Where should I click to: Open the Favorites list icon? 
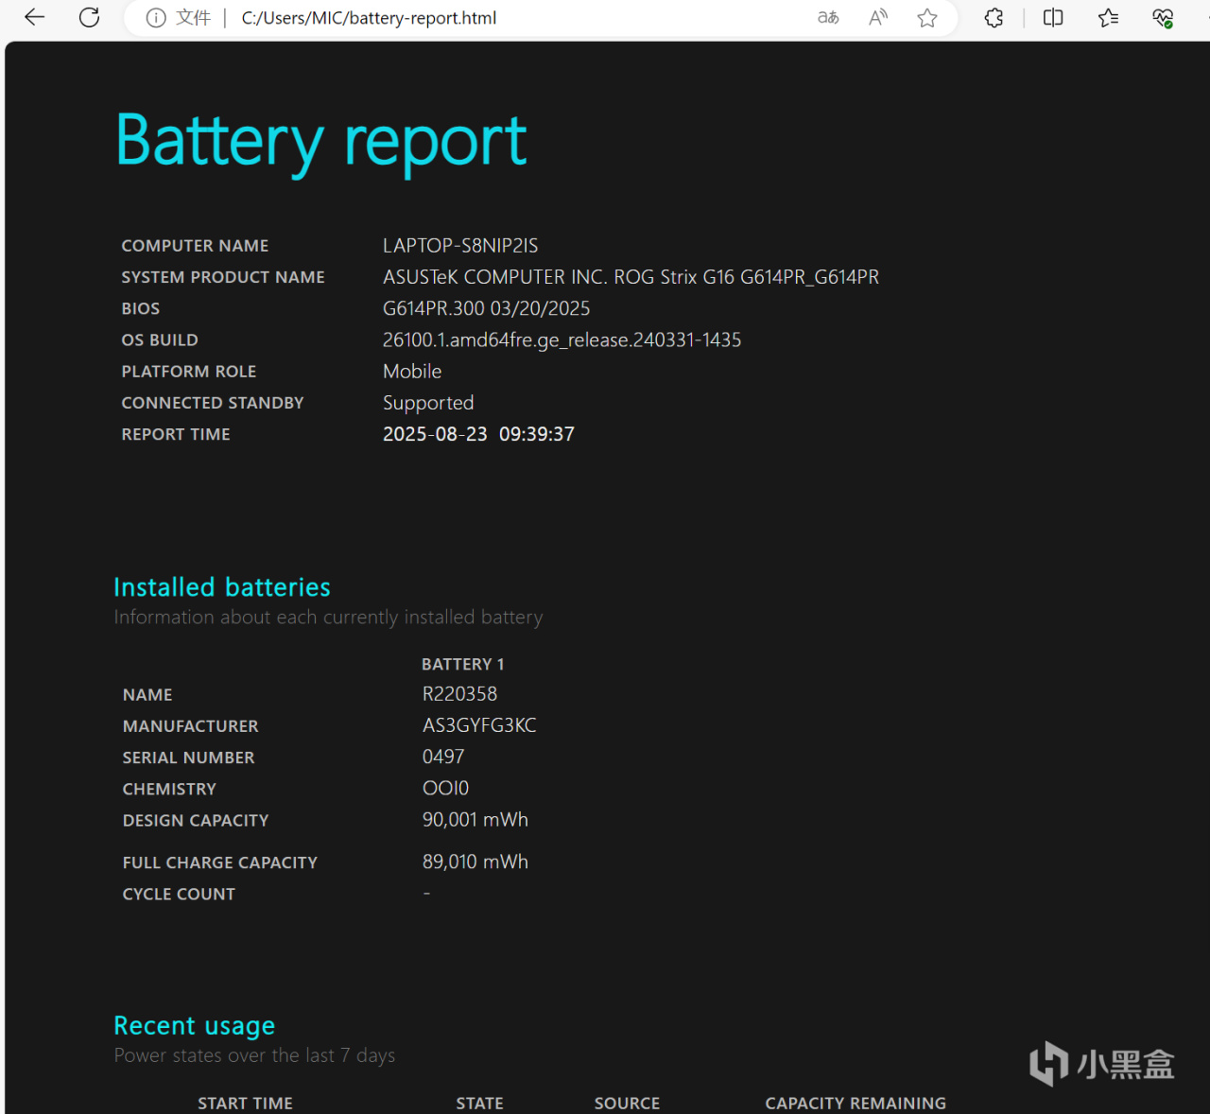click(1108, 18)
